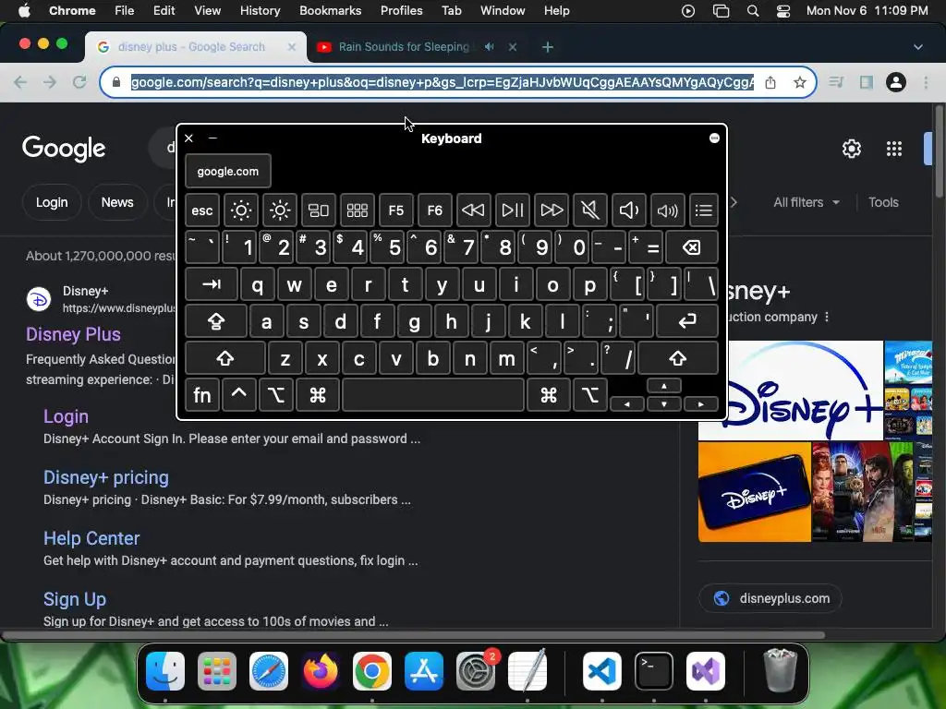Click the up arrow key on the keyboard

663,387
